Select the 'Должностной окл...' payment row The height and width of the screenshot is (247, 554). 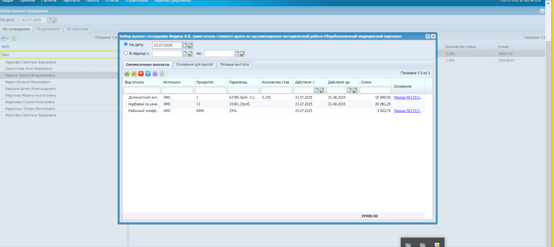[274, 97]
